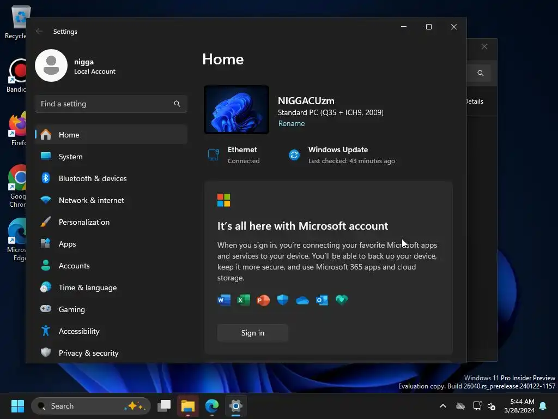Open Apps settings category

(x=111, y=244)
